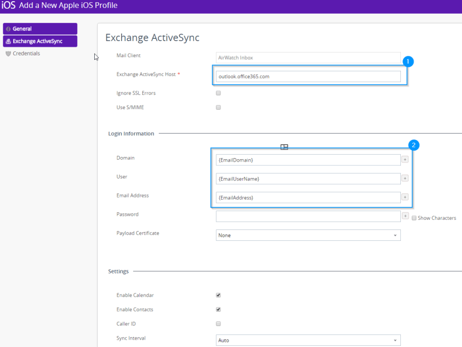Click the plus icon beside the User field

tap(405, 179)
